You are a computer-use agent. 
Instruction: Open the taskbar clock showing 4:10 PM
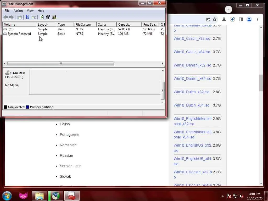coord(255,196)
